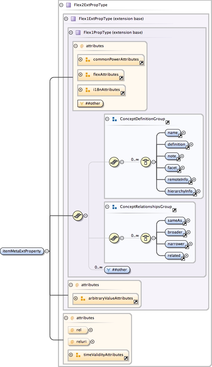This screenshot has width=212, height=367.
Task: Select the hierarchyInfo element
Action: point(180,191)
